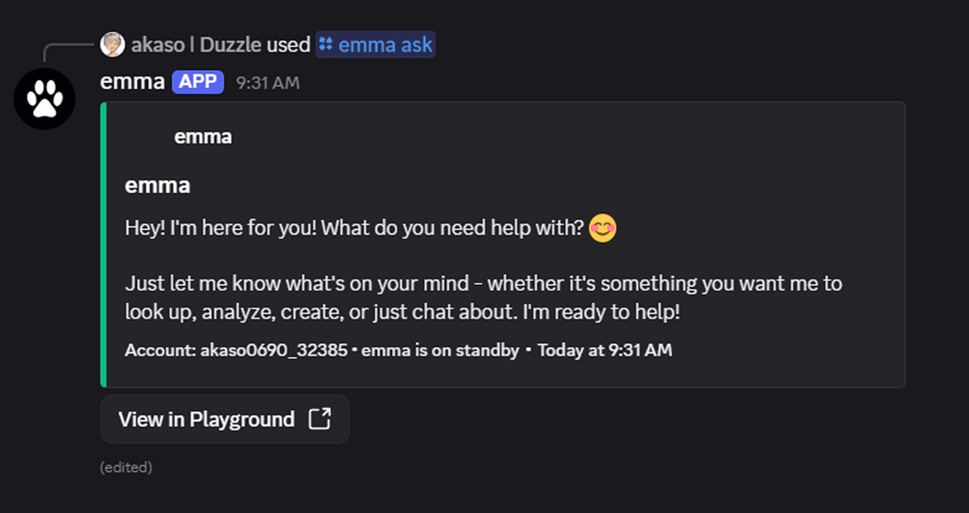
Task: Click the green accent bar of the embed
Action: 103,244
